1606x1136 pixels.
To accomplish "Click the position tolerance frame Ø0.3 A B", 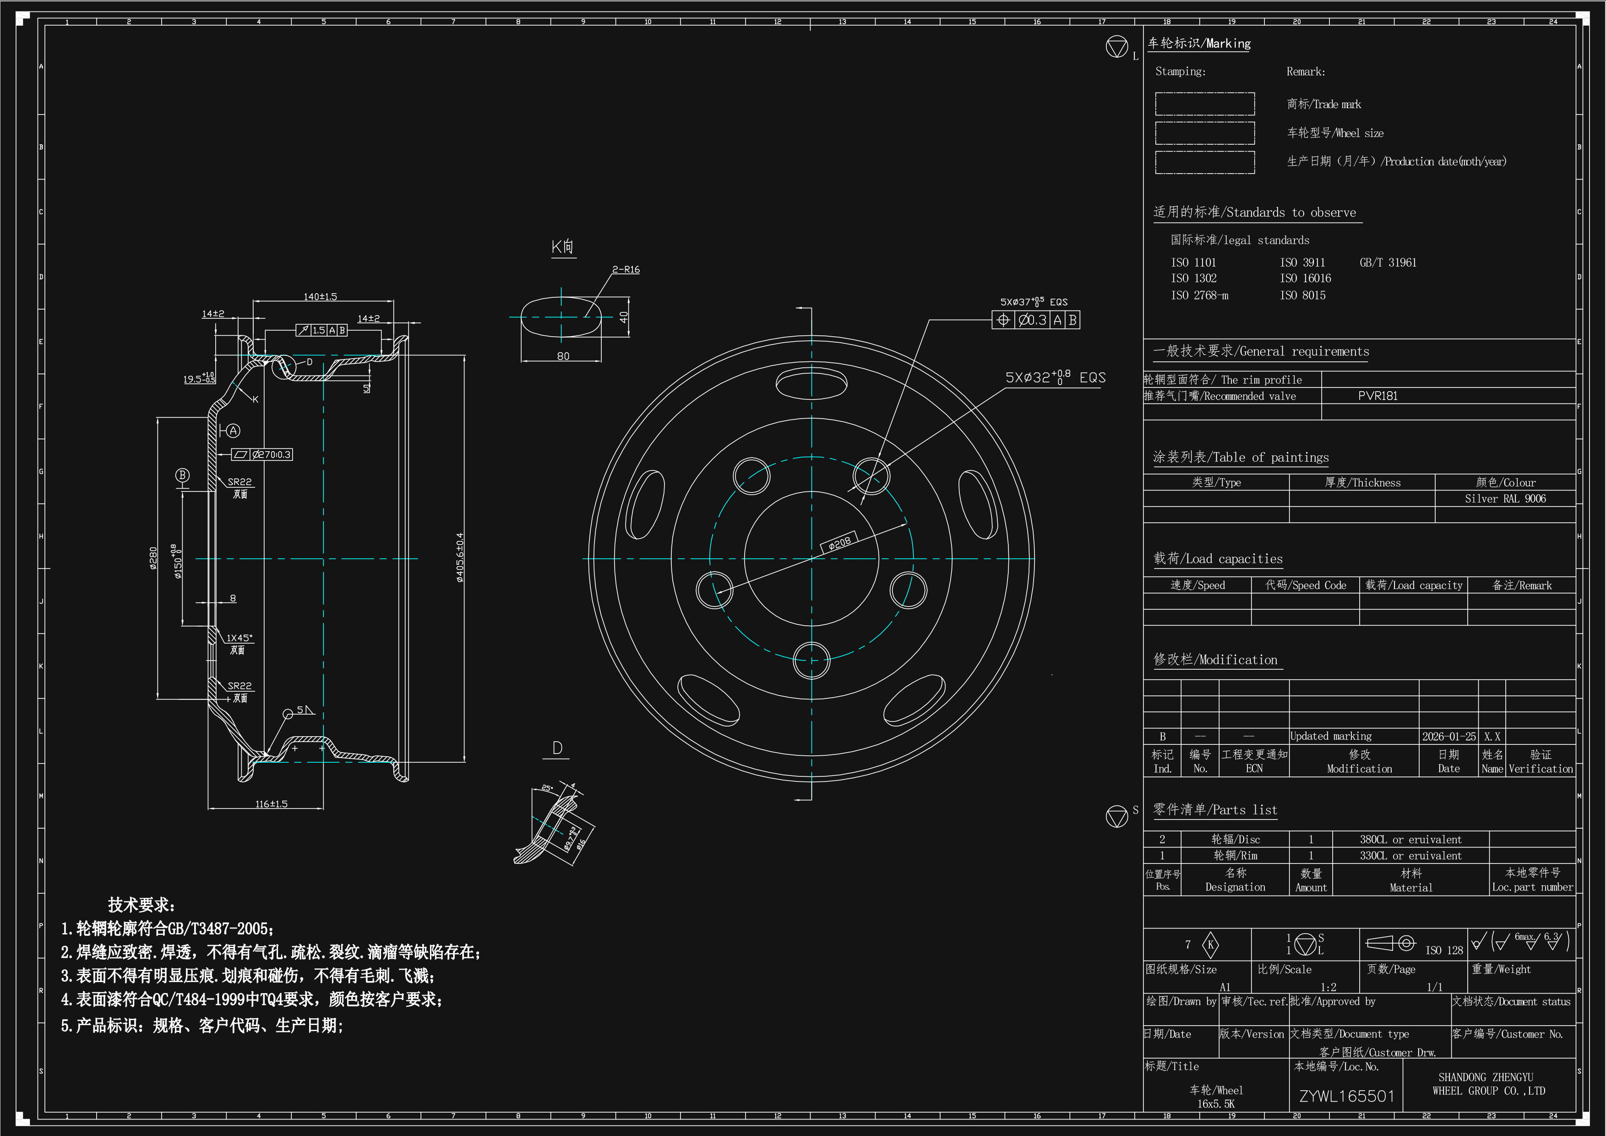I will pyautogui.click(x=1036, y=320).
